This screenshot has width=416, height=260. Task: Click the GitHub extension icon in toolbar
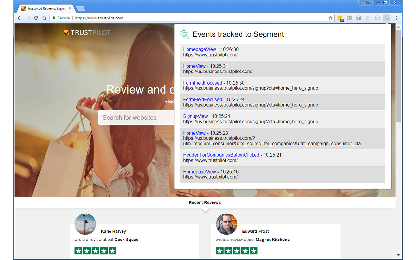click(358, 18)
